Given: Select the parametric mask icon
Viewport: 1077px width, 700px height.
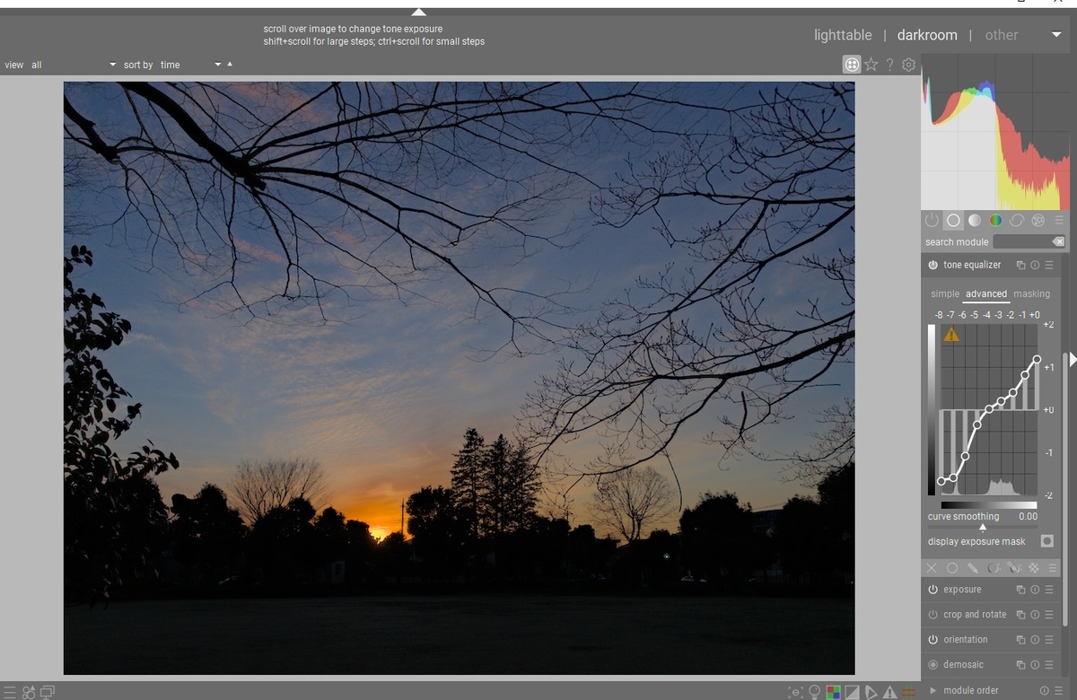Looking at the screenshot, I should (x=994, y=568).
